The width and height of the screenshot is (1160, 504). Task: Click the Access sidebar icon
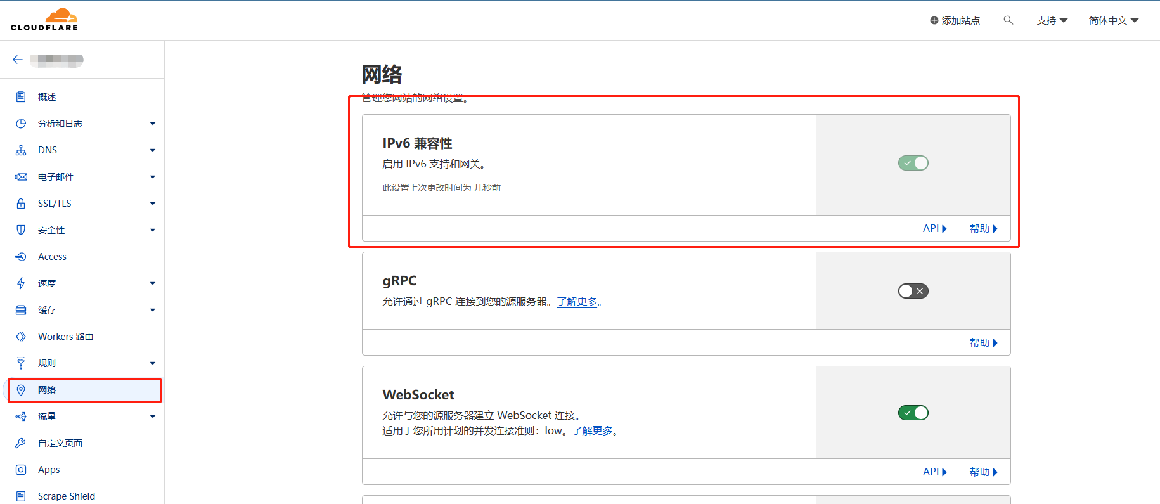(21, 257)
